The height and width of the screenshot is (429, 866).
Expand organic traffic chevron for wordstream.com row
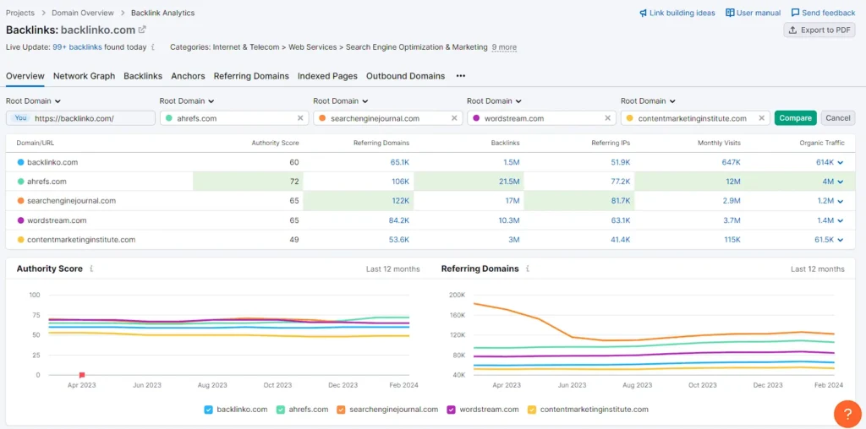[840, 220]
